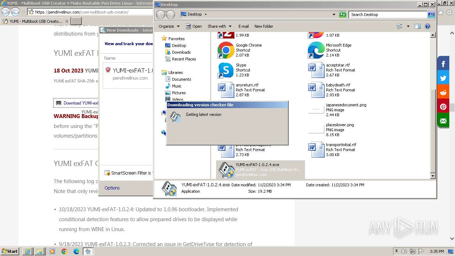Click in Search Desktop field
Viewport: 455px width, 256px height.
(388, 15)
